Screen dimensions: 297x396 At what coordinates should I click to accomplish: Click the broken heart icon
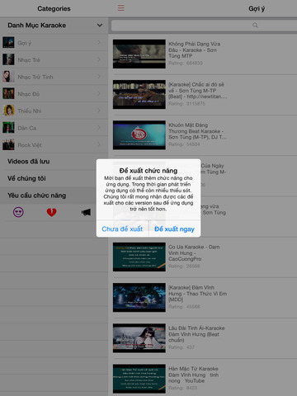pos(51,212)
